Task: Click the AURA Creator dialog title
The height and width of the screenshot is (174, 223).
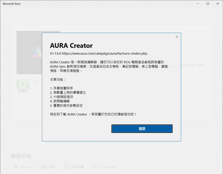Action: coord(71,46)
